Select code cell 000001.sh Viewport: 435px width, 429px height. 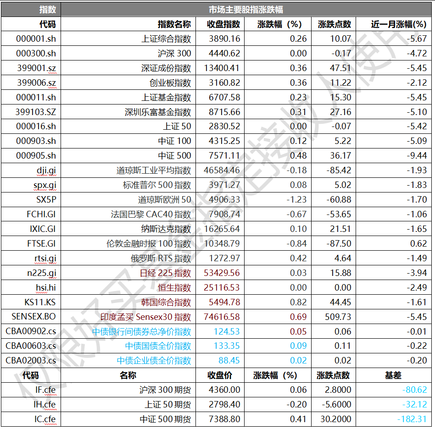click(36, 39)
